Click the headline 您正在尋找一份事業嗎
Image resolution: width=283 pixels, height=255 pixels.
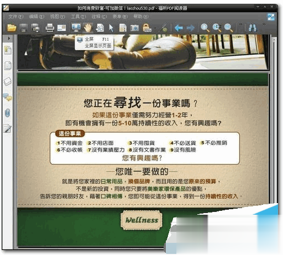(140, 103)
